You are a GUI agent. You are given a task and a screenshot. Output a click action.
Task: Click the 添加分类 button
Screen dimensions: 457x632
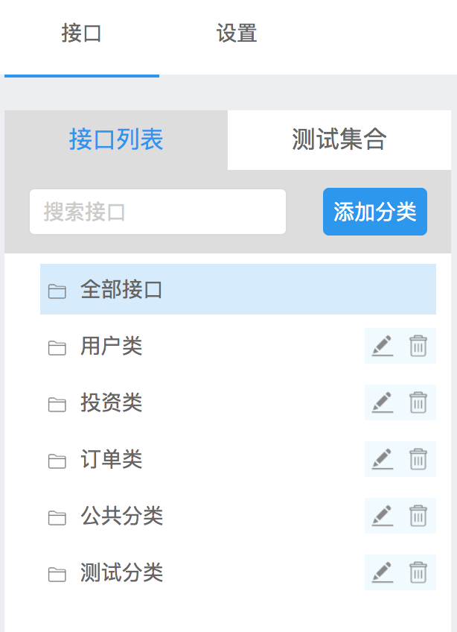point(375,212)
